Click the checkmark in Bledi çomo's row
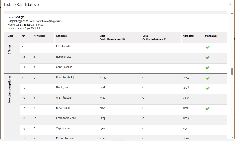The image size is (235, 141). 207,88
